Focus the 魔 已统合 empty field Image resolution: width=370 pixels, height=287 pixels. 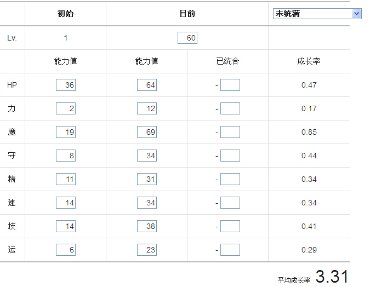(230, 132)
